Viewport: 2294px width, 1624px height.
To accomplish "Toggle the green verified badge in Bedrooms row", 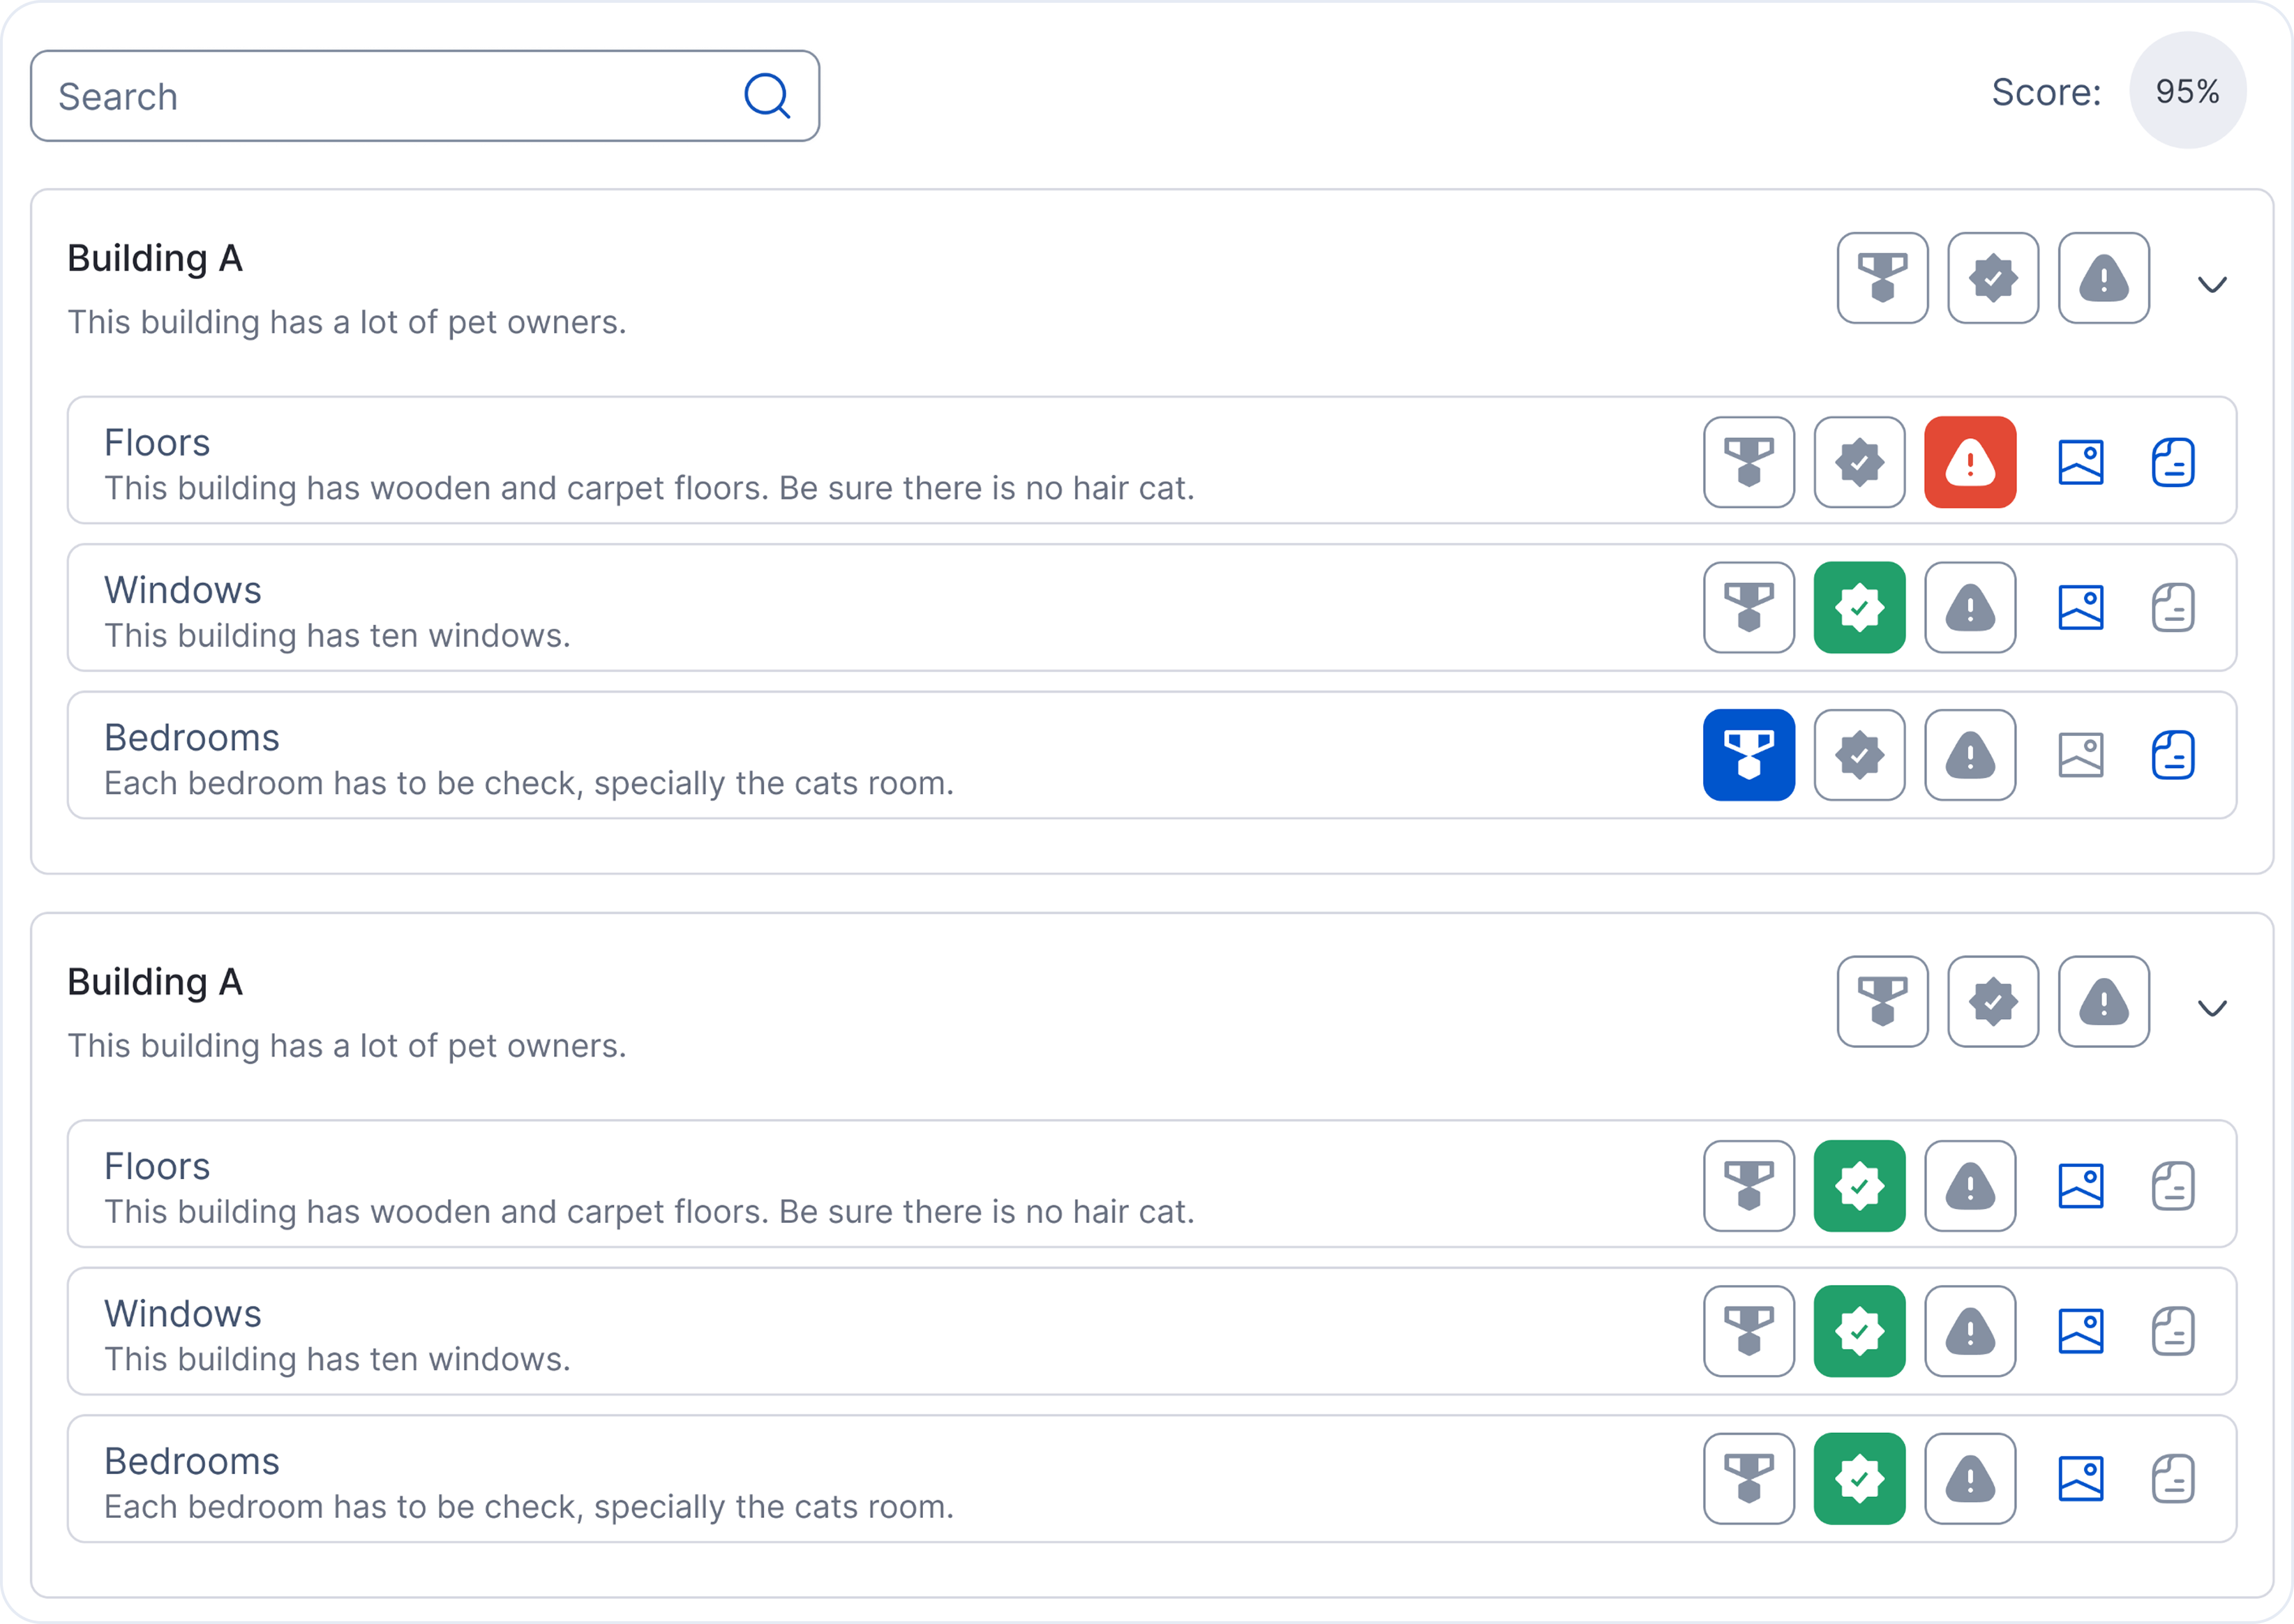I will click(1859, 1479).
